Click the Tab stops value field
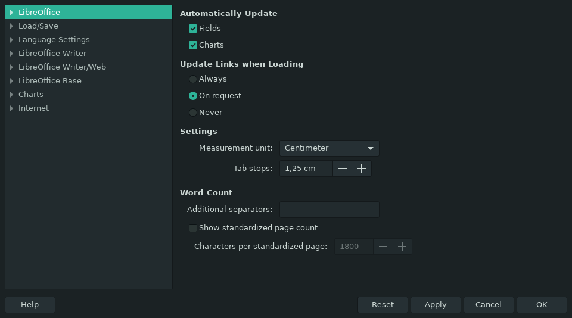This screenshot has width=572, height=318. point(306,169)
